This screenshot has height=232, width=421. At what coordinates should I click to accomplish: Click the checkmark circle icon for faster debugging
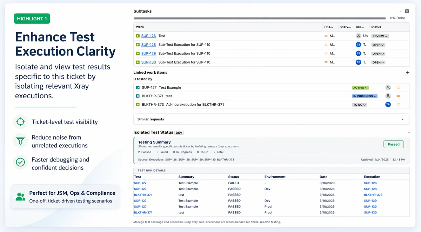pyautogui.click(x=21, y=162)
